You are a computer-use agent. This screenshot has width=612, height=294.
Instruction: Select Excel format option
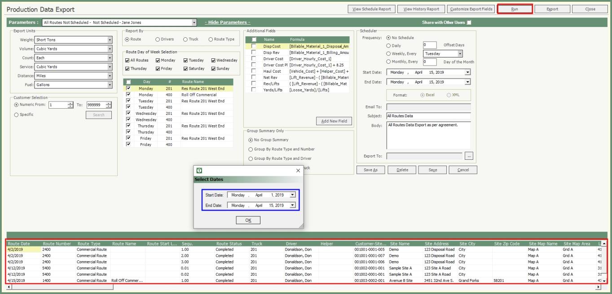422,95
